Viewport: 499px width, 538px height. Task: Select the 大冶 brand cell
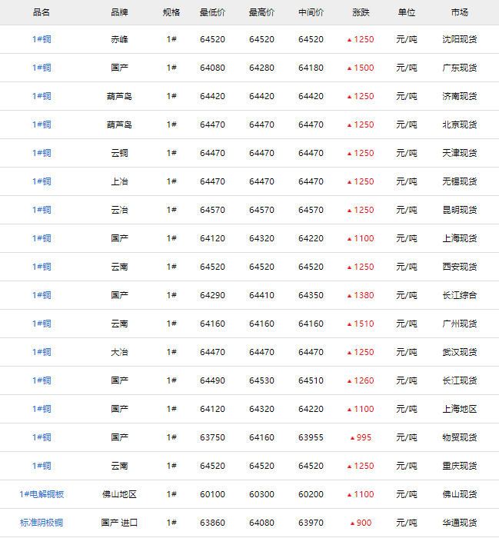point(120,352)
